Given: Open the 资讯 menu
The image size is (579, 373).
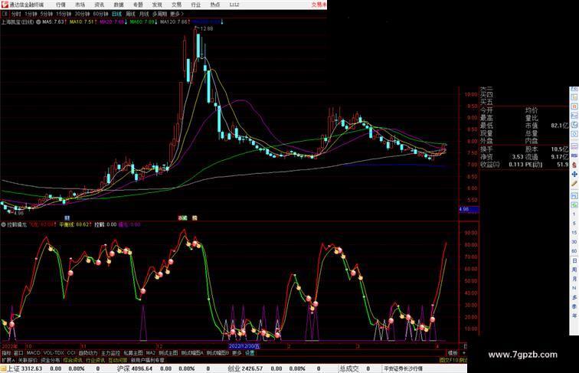Looking at the screenshot, I should pos(99,5).
